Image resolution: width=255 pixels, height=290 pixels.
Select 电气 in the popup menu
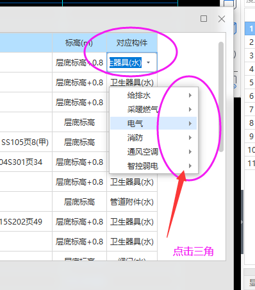pos(153,123)
